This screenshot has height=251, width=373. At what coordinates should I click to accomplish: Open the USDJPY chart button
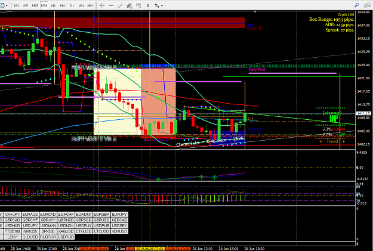(30, 225)
